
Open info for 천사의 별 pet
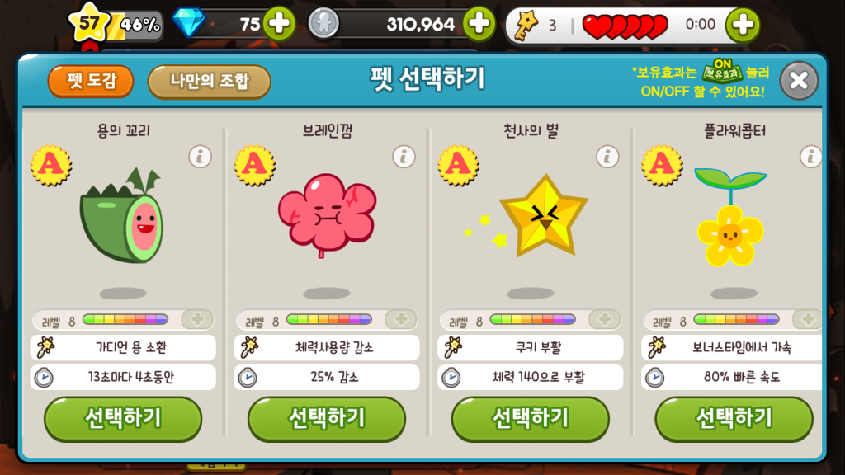pos(607,158)
